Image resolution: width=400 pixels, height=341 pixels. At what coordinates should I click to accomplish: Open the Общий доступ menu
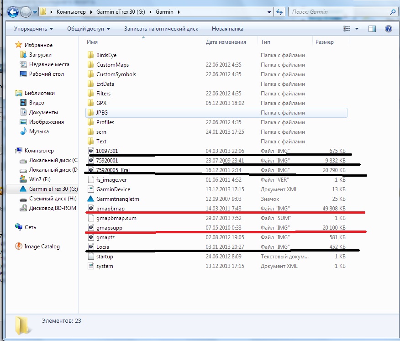pyautogui.click(x=89, y=29)
